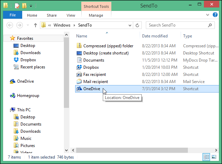Switch to the View ribbon tab
This screenshot has height=164, width=222.
tap(71, 15)
